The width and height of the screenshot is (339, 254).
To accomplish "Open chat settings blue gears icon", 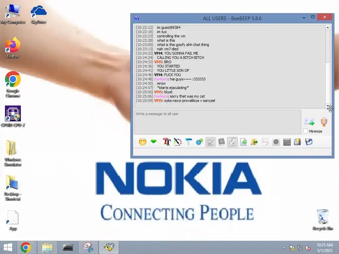I will (x=199, y=142).
